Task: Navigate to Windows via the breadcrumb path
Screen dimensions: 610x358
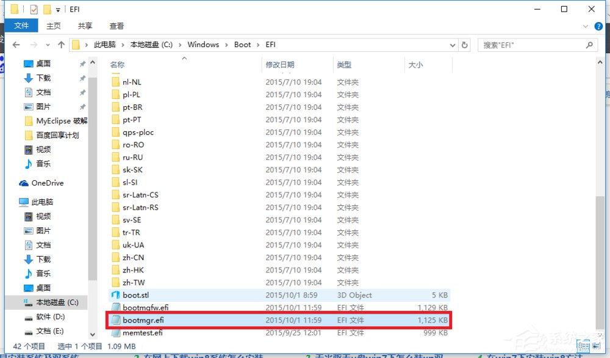Action: coord(203,44)
